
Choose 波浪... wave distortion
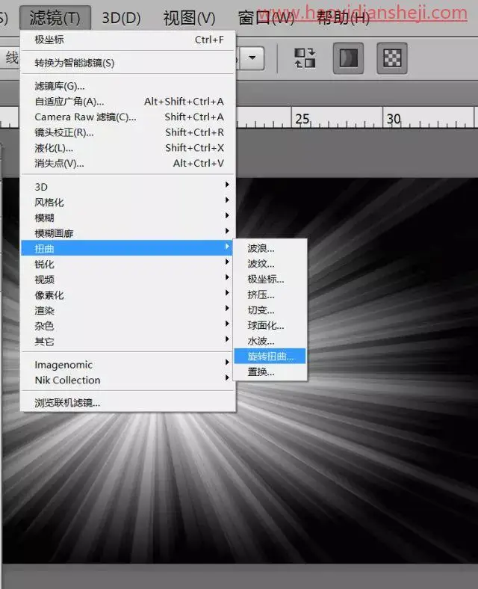tap(270, 248)
